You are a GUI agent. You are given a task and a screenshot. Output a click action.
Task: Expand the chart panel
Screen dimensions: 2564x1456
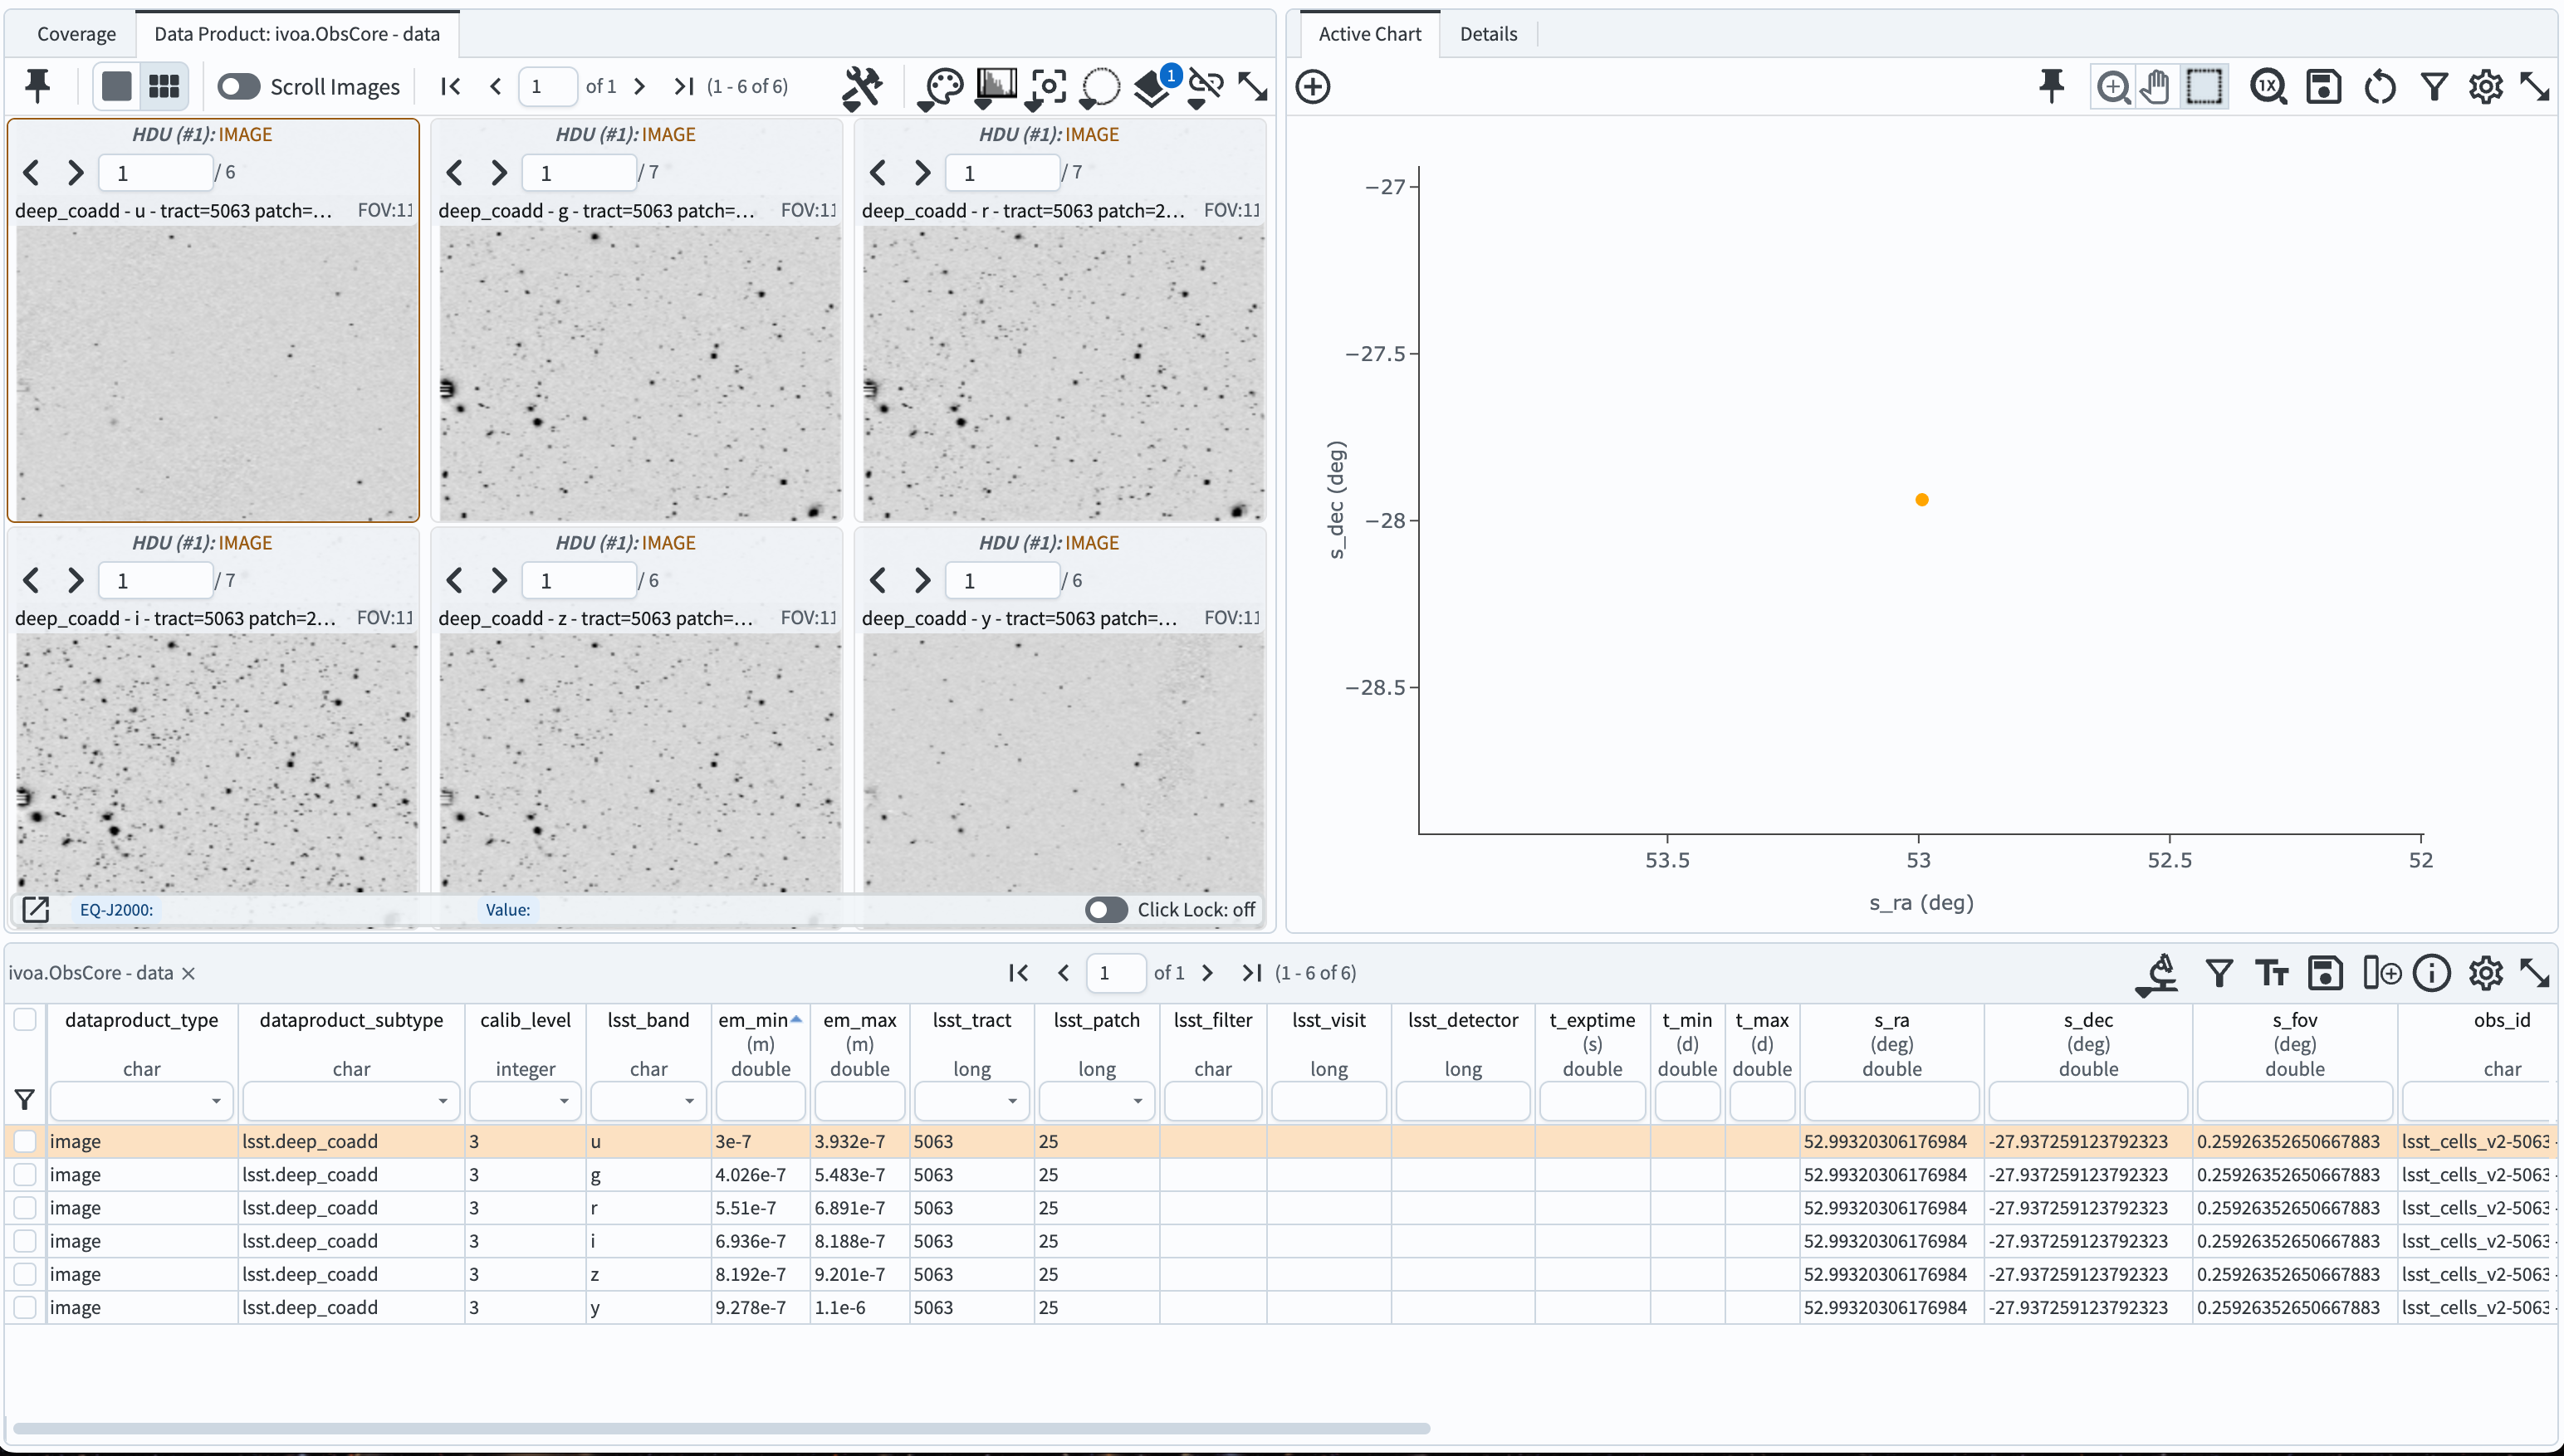coord(2535,87)
